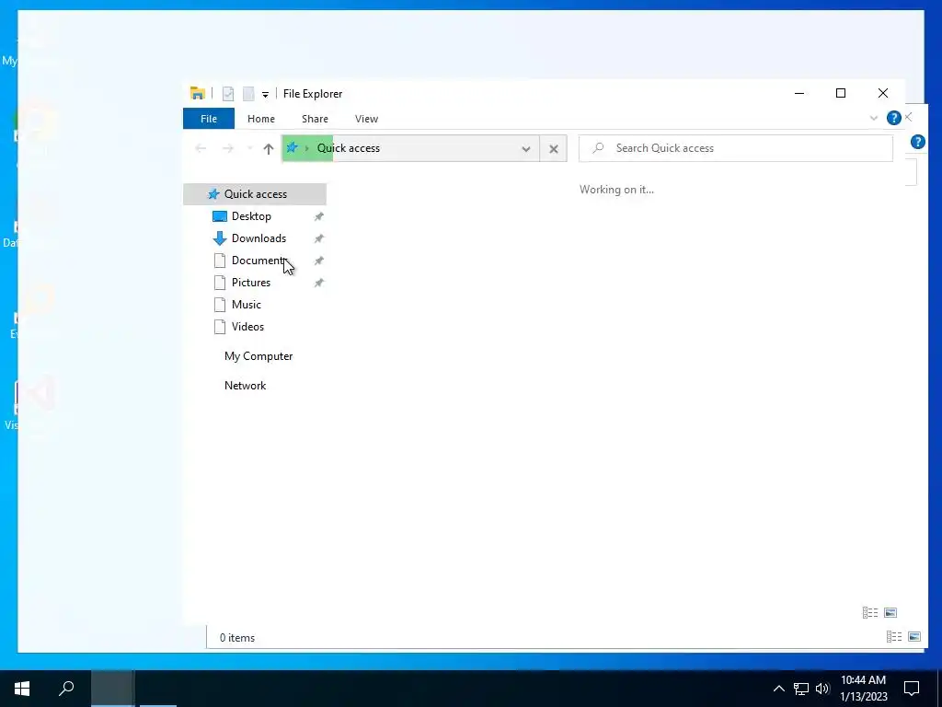Viewport: 942px width, 707px height.
Task: Open taskbar Search magnifier
Action: pyautogui.click(x=66, y=689)
